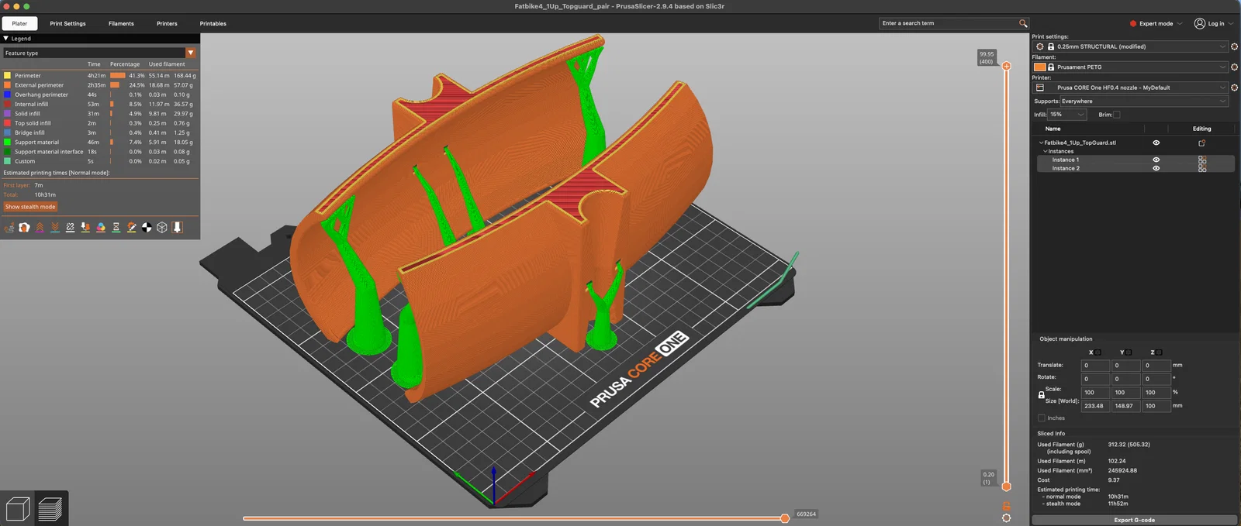Collapse the Legend panel triangle

pos(6,38)
